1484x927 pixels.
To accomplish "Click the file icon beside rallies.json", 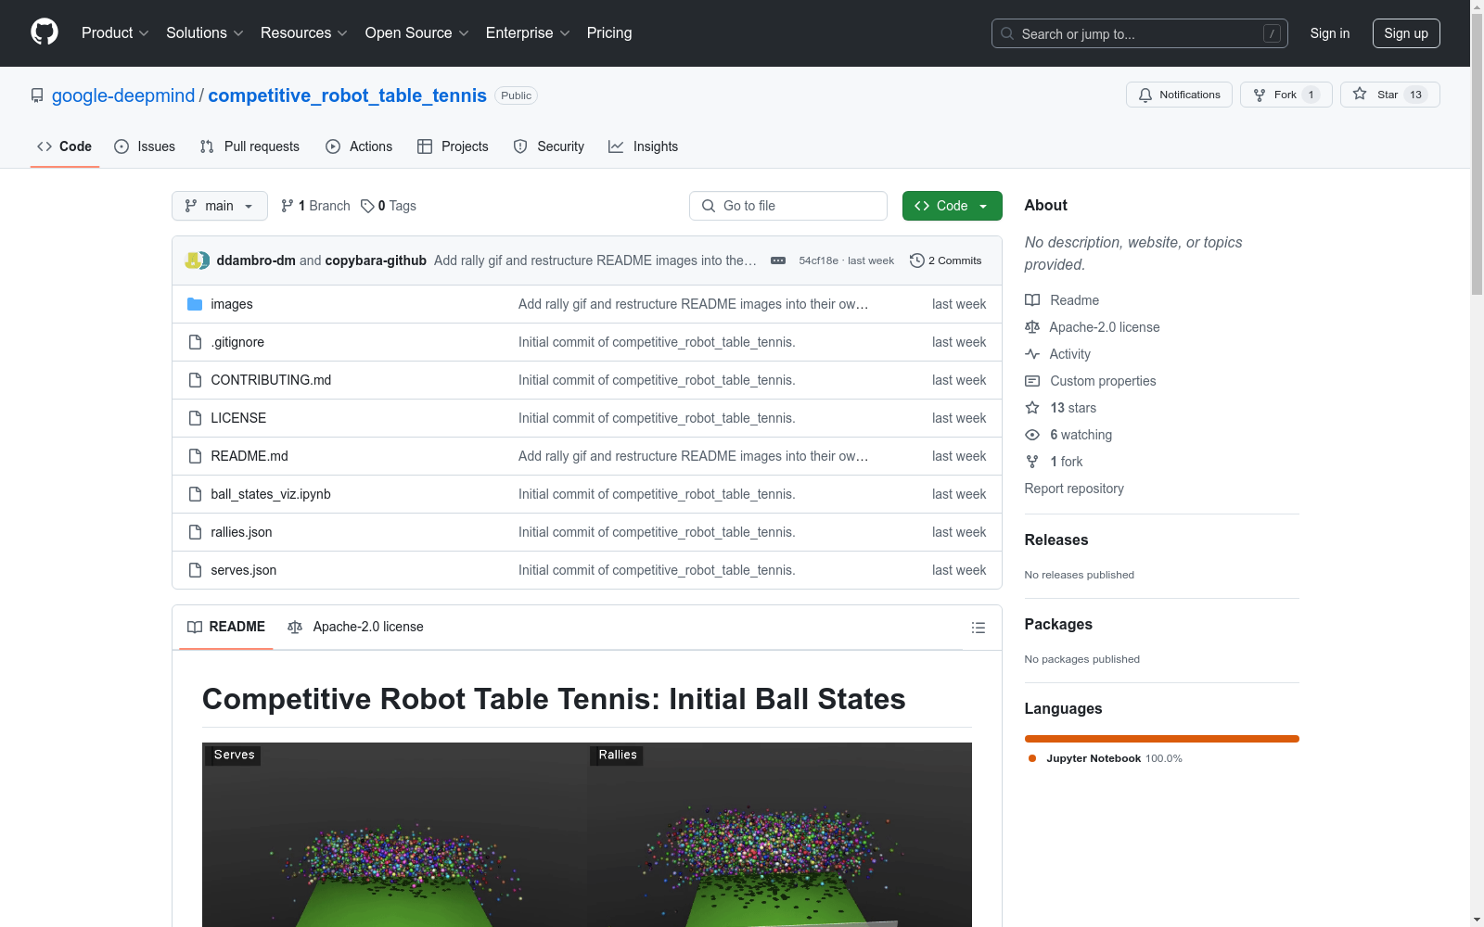I will pyautogui.click(x=195, y=532).
